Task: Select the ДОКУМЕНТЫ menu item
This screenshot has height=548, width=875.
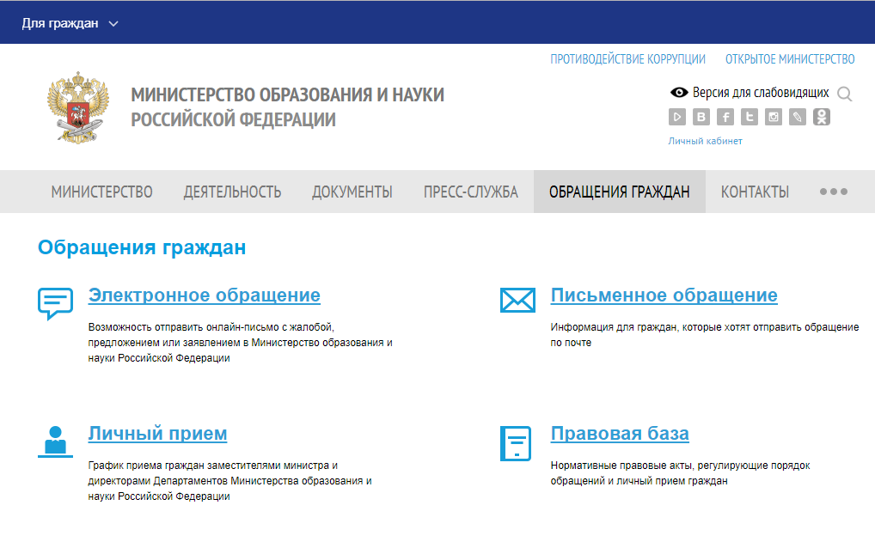Action: coord(352,192)
